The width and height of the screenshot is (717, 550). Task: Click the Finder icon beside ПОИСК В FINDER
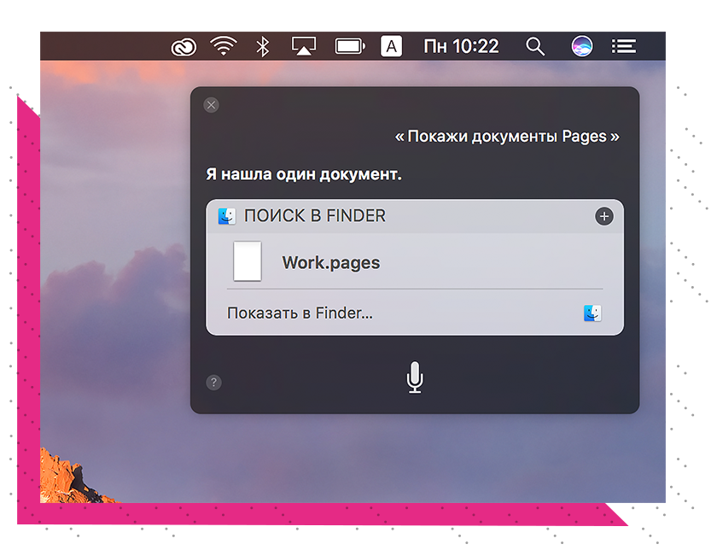(227, 216)
